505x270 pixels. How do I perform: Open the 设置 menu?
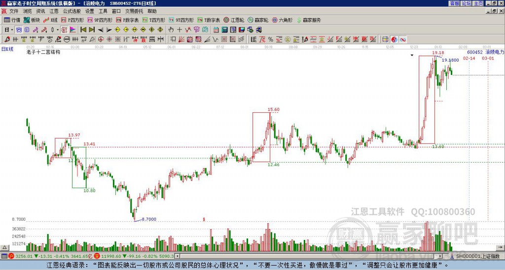[x=90, y=11]
